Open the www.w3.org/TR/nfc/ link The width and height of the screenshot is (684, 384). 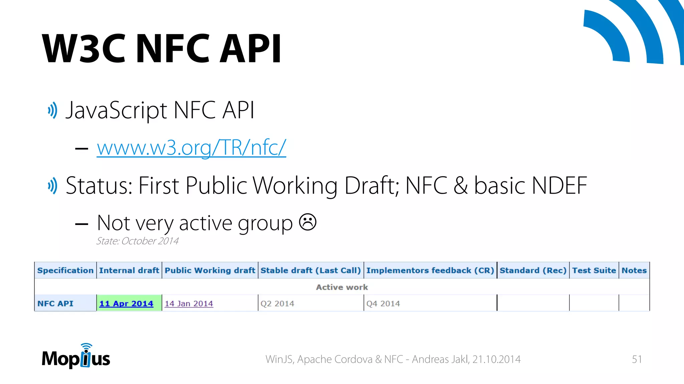[191, 147]
